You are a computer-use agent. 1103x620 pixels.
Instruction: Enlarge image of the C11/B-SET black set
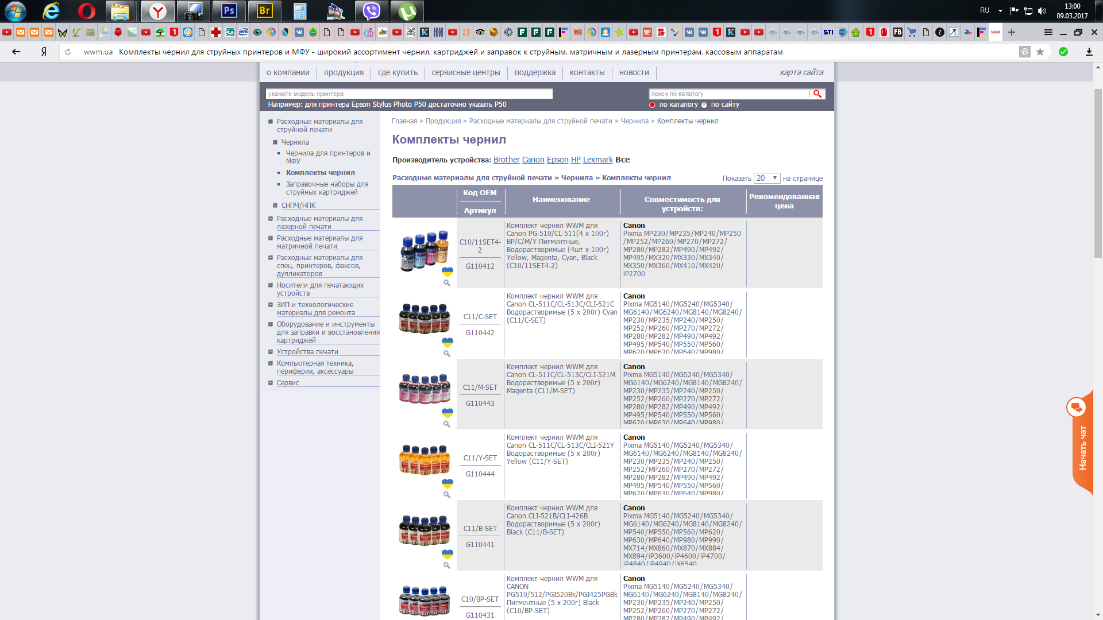coord(446,565)
